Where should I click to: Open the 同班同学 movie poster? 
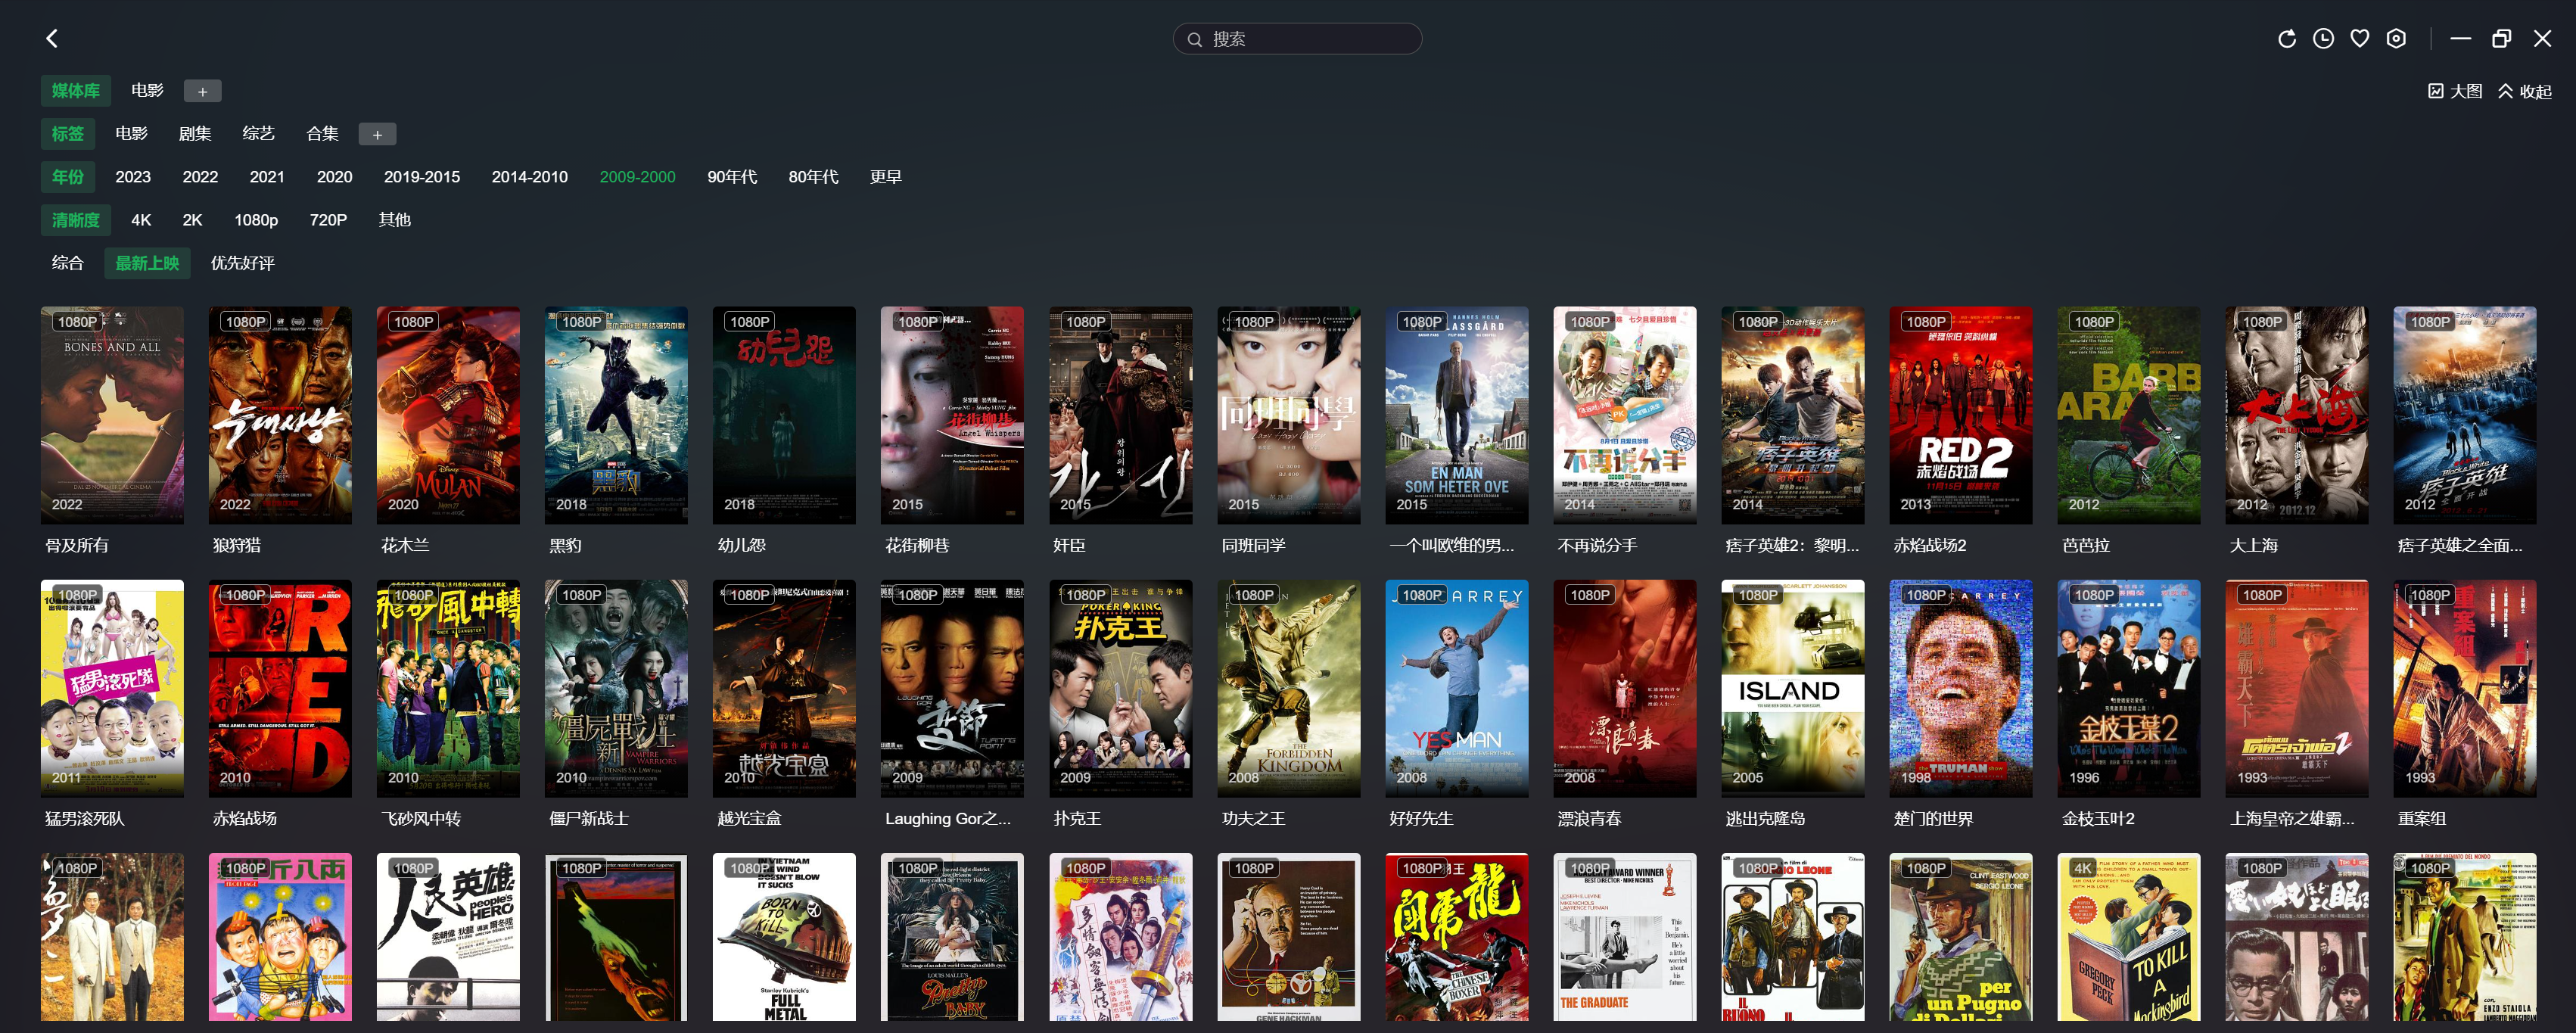coord(1289,415)
